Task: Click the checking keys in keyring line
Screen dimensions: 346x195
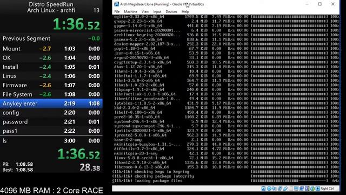Action: click(x=151, y=172)
